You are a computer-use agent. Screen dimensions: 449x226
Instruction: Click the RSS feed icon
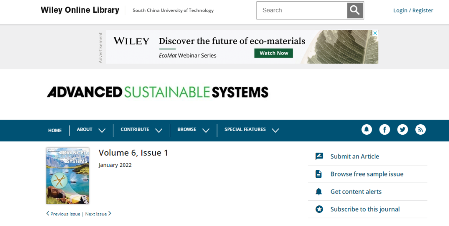point(420,129)
